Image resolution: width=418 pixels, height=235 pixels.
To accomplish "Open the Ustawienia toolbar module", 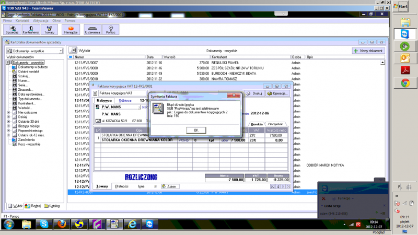I will (92, 30).
